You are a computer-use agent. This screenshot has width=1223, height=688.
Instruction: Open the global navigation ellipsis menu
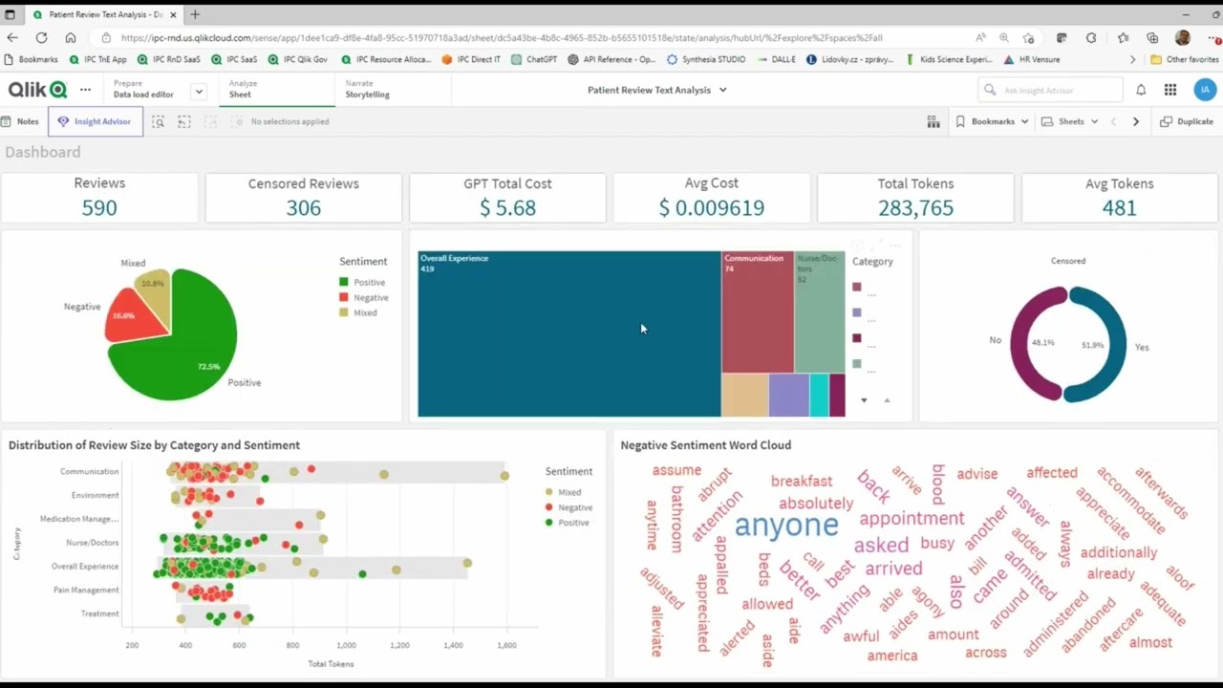tap(85, 89)
